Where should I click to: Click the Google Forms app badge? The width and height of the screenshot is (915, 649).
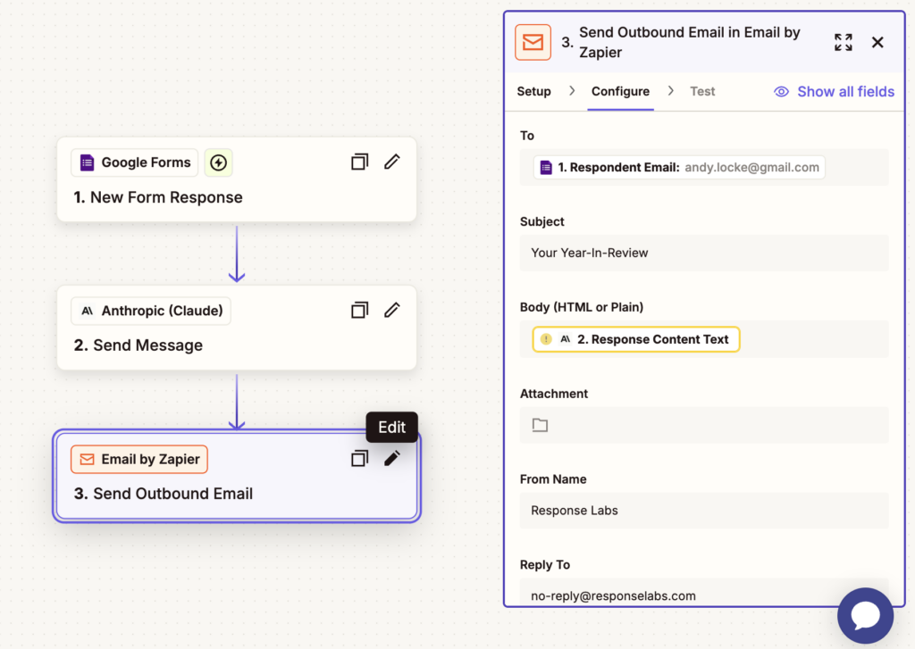coord(134,162)
